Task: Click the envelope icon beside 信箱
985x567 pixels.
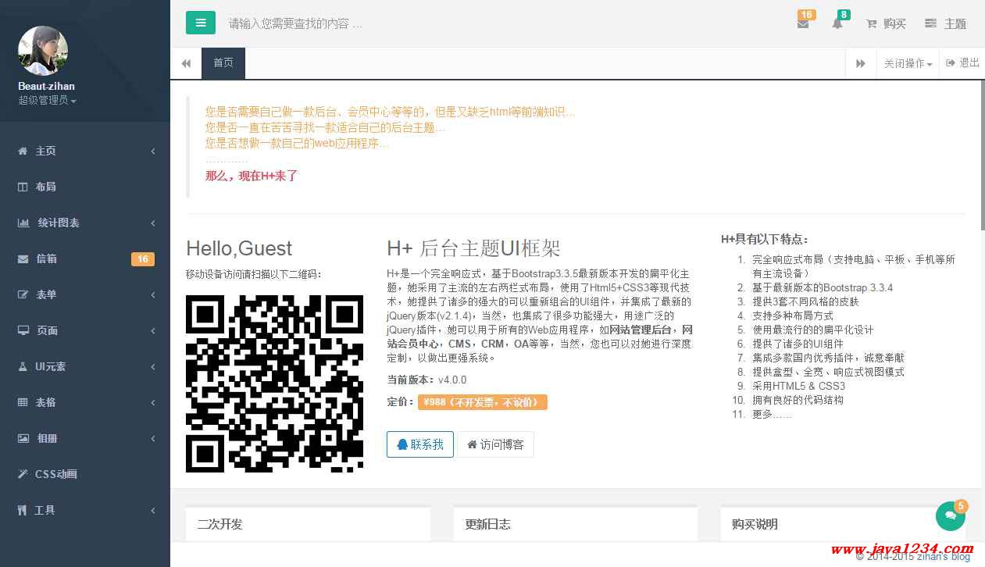Action: (23, 259)
